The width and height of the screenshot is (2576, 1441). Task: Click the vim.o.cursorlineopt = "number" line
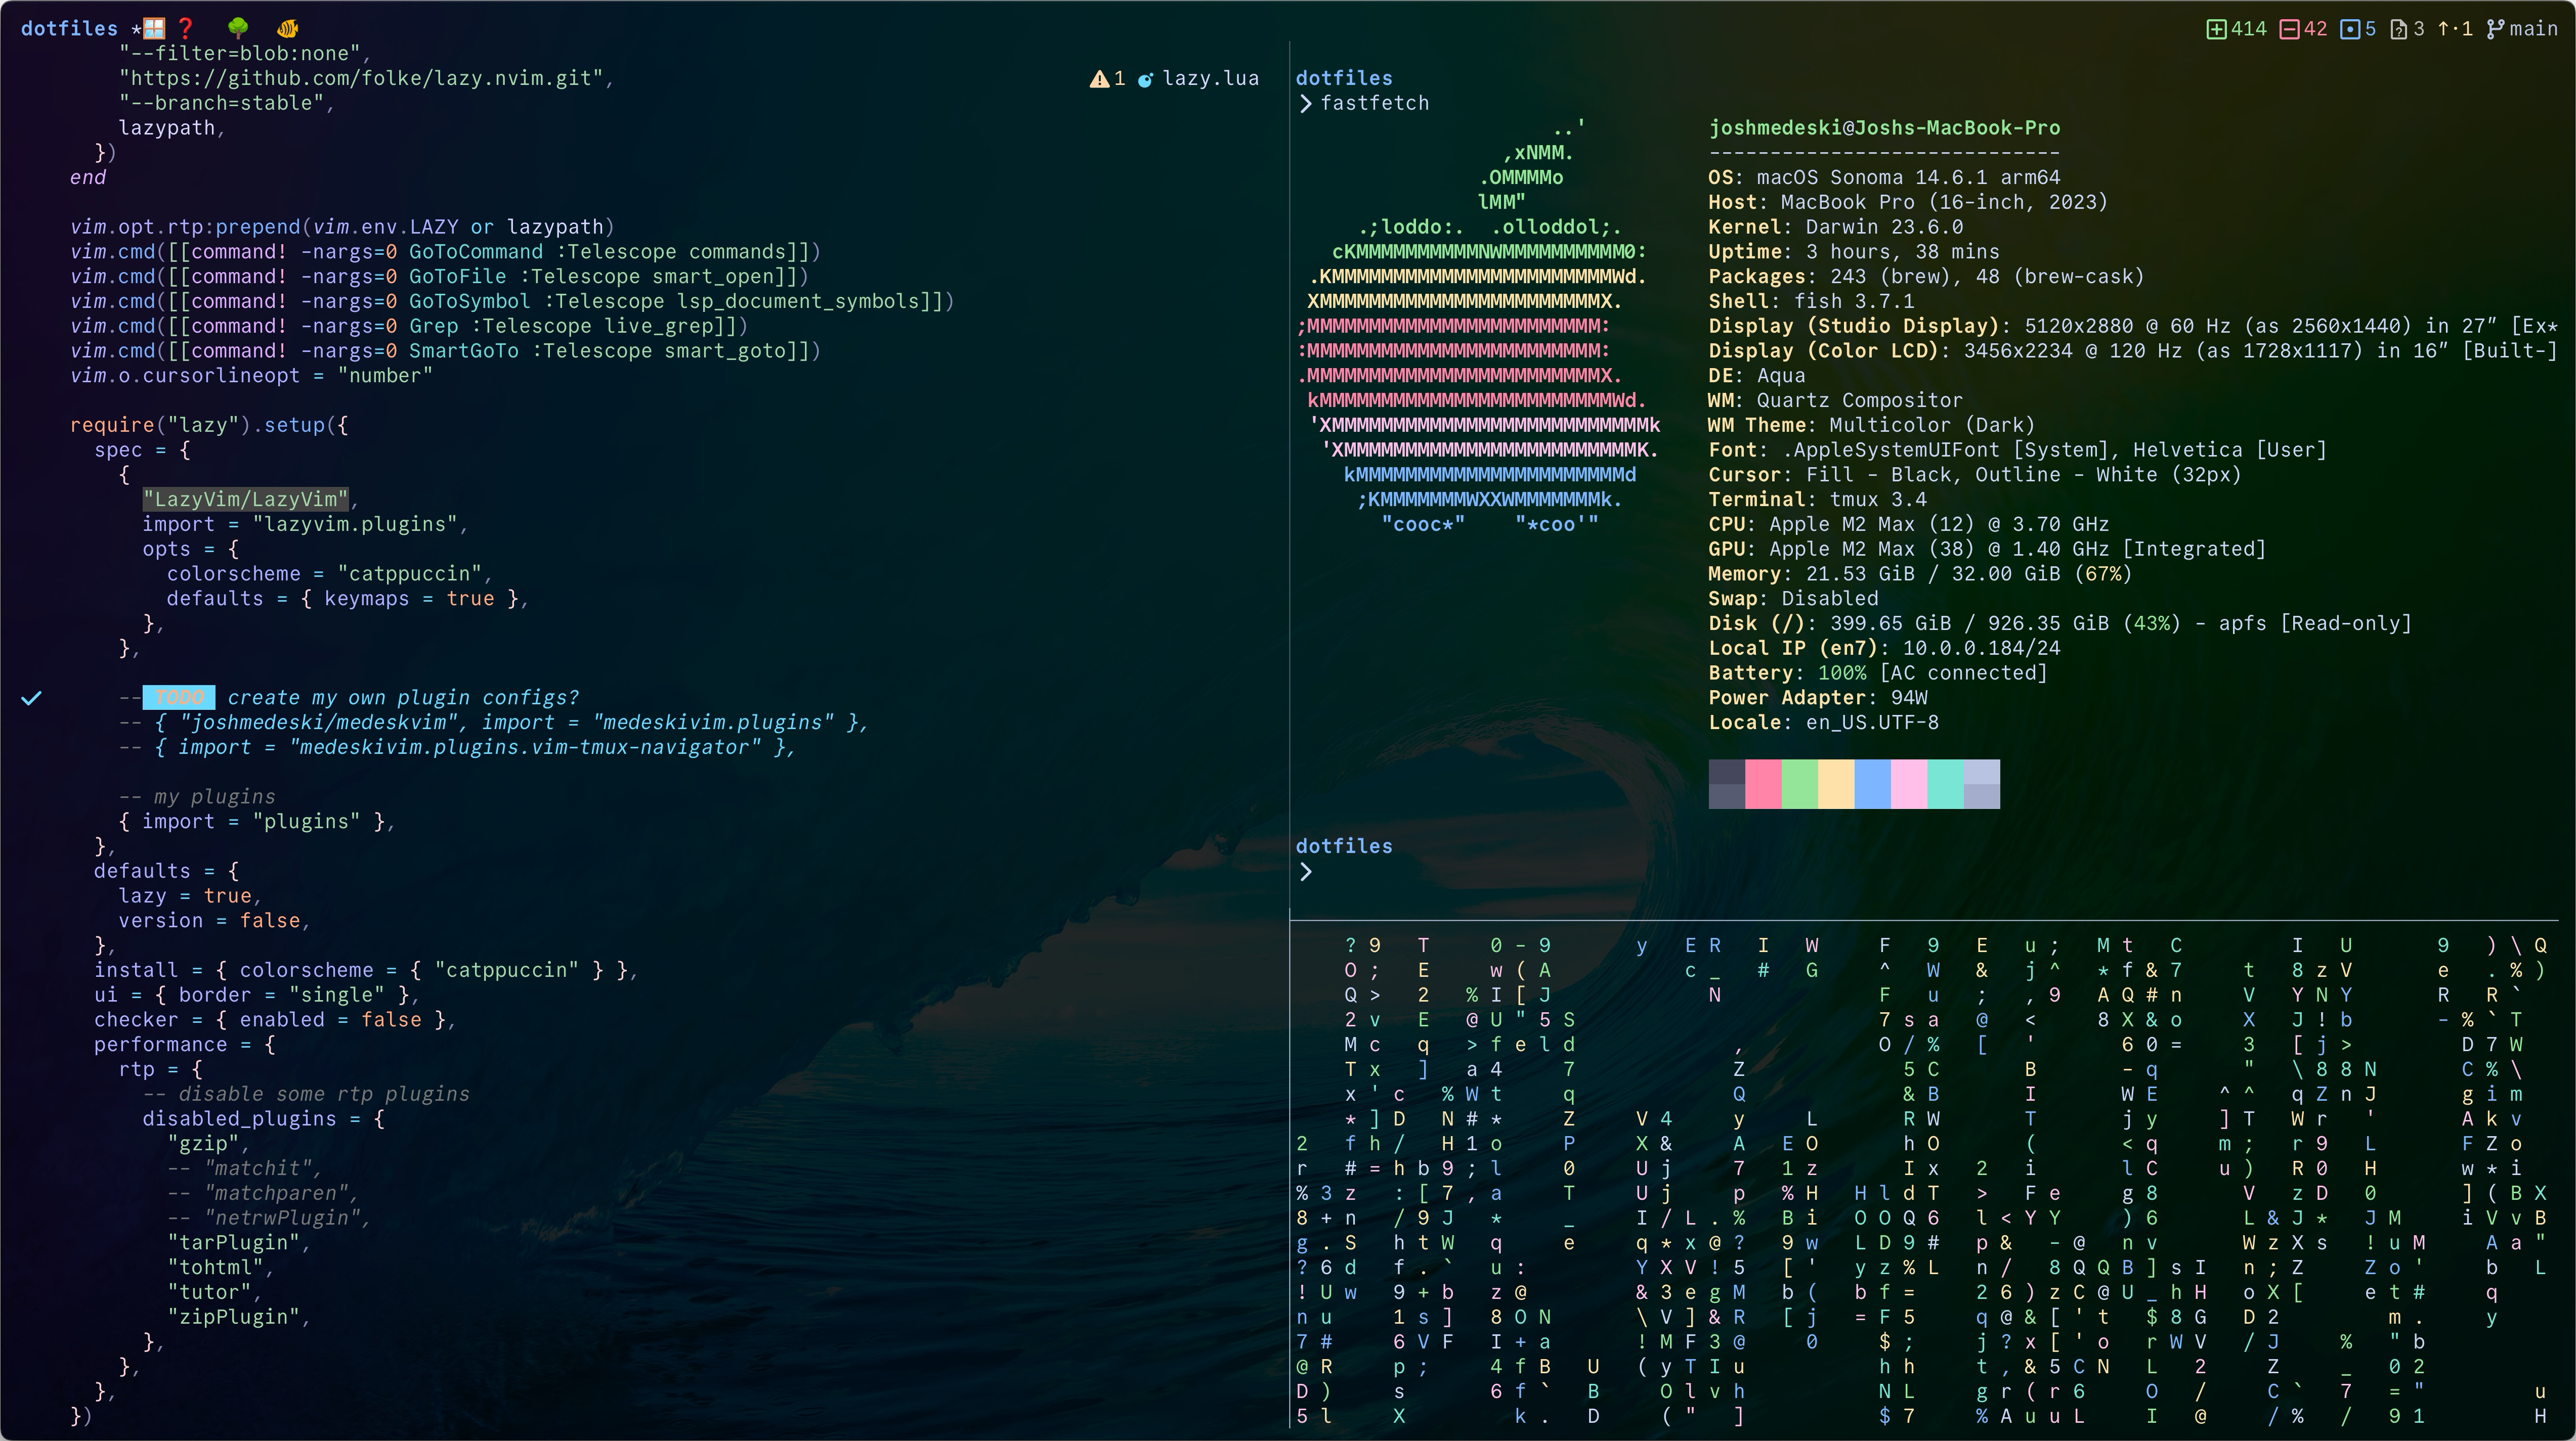[x=251, y=375]
